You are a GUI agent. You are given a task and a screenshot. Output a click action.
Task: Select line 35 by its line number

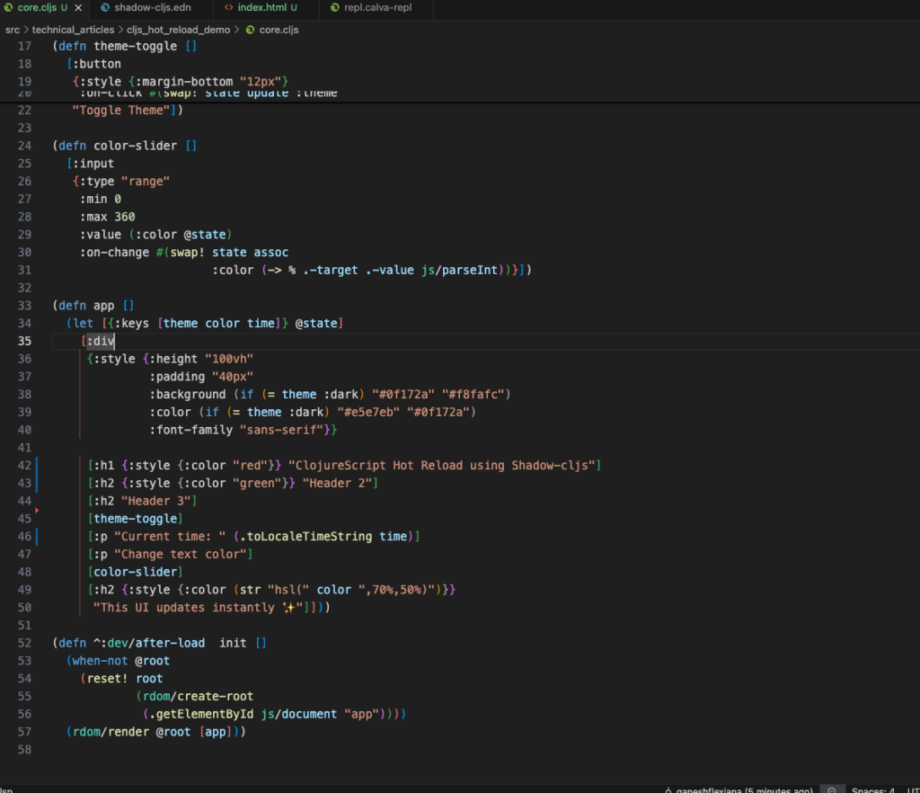click(24, 341)
